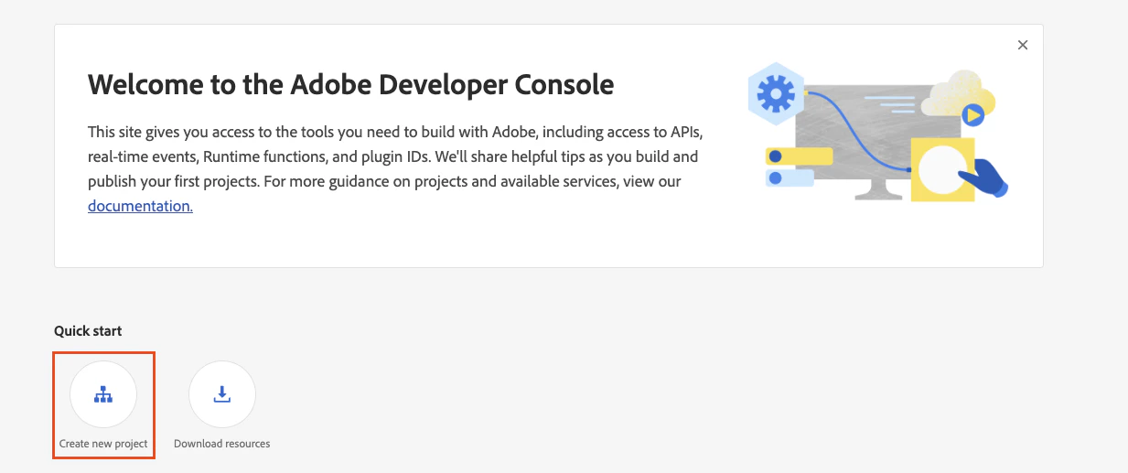Dismiss the welcome banner with X
The height and width of the screenshot is (473, 1128).
click(1023, 45)
